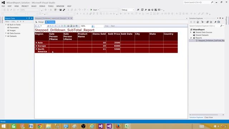This screenshot has height=129, width=229.
Task: Open the FILE menu
Action: [3, 6]
